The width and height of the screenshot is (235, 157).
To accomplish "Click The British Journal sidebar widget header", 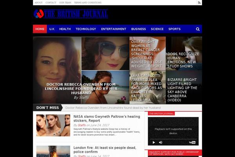I will click(x=161, y=113).
